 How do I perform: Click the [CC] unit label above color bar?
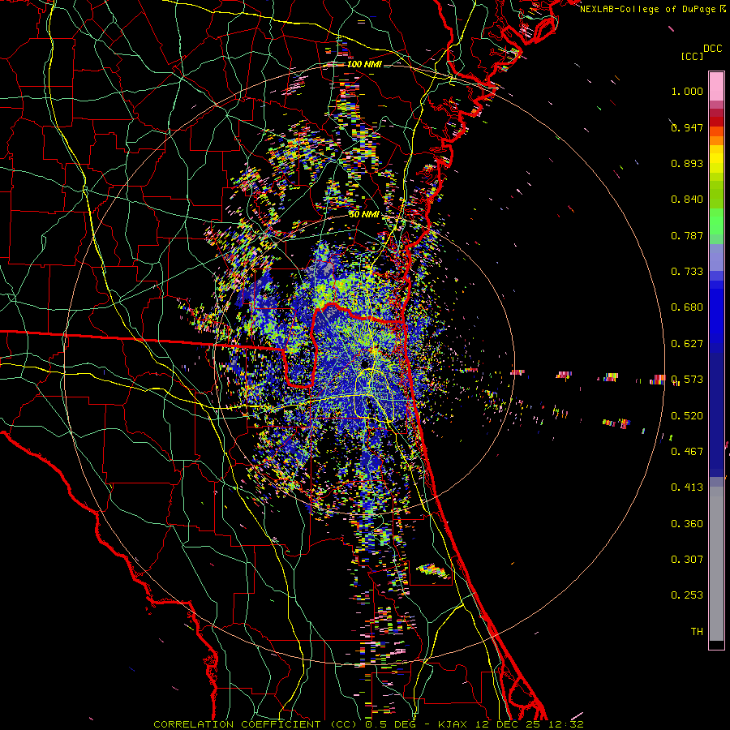coord(692,56)
